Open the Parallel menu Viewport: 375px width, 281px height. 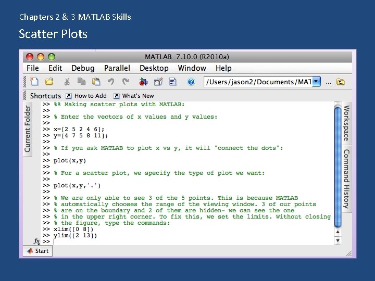click(117, 68)
